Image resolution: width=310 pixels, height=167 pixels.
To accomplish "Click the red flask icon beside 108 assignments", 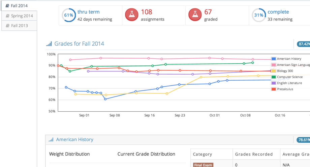I will click(x=131, y=15).
